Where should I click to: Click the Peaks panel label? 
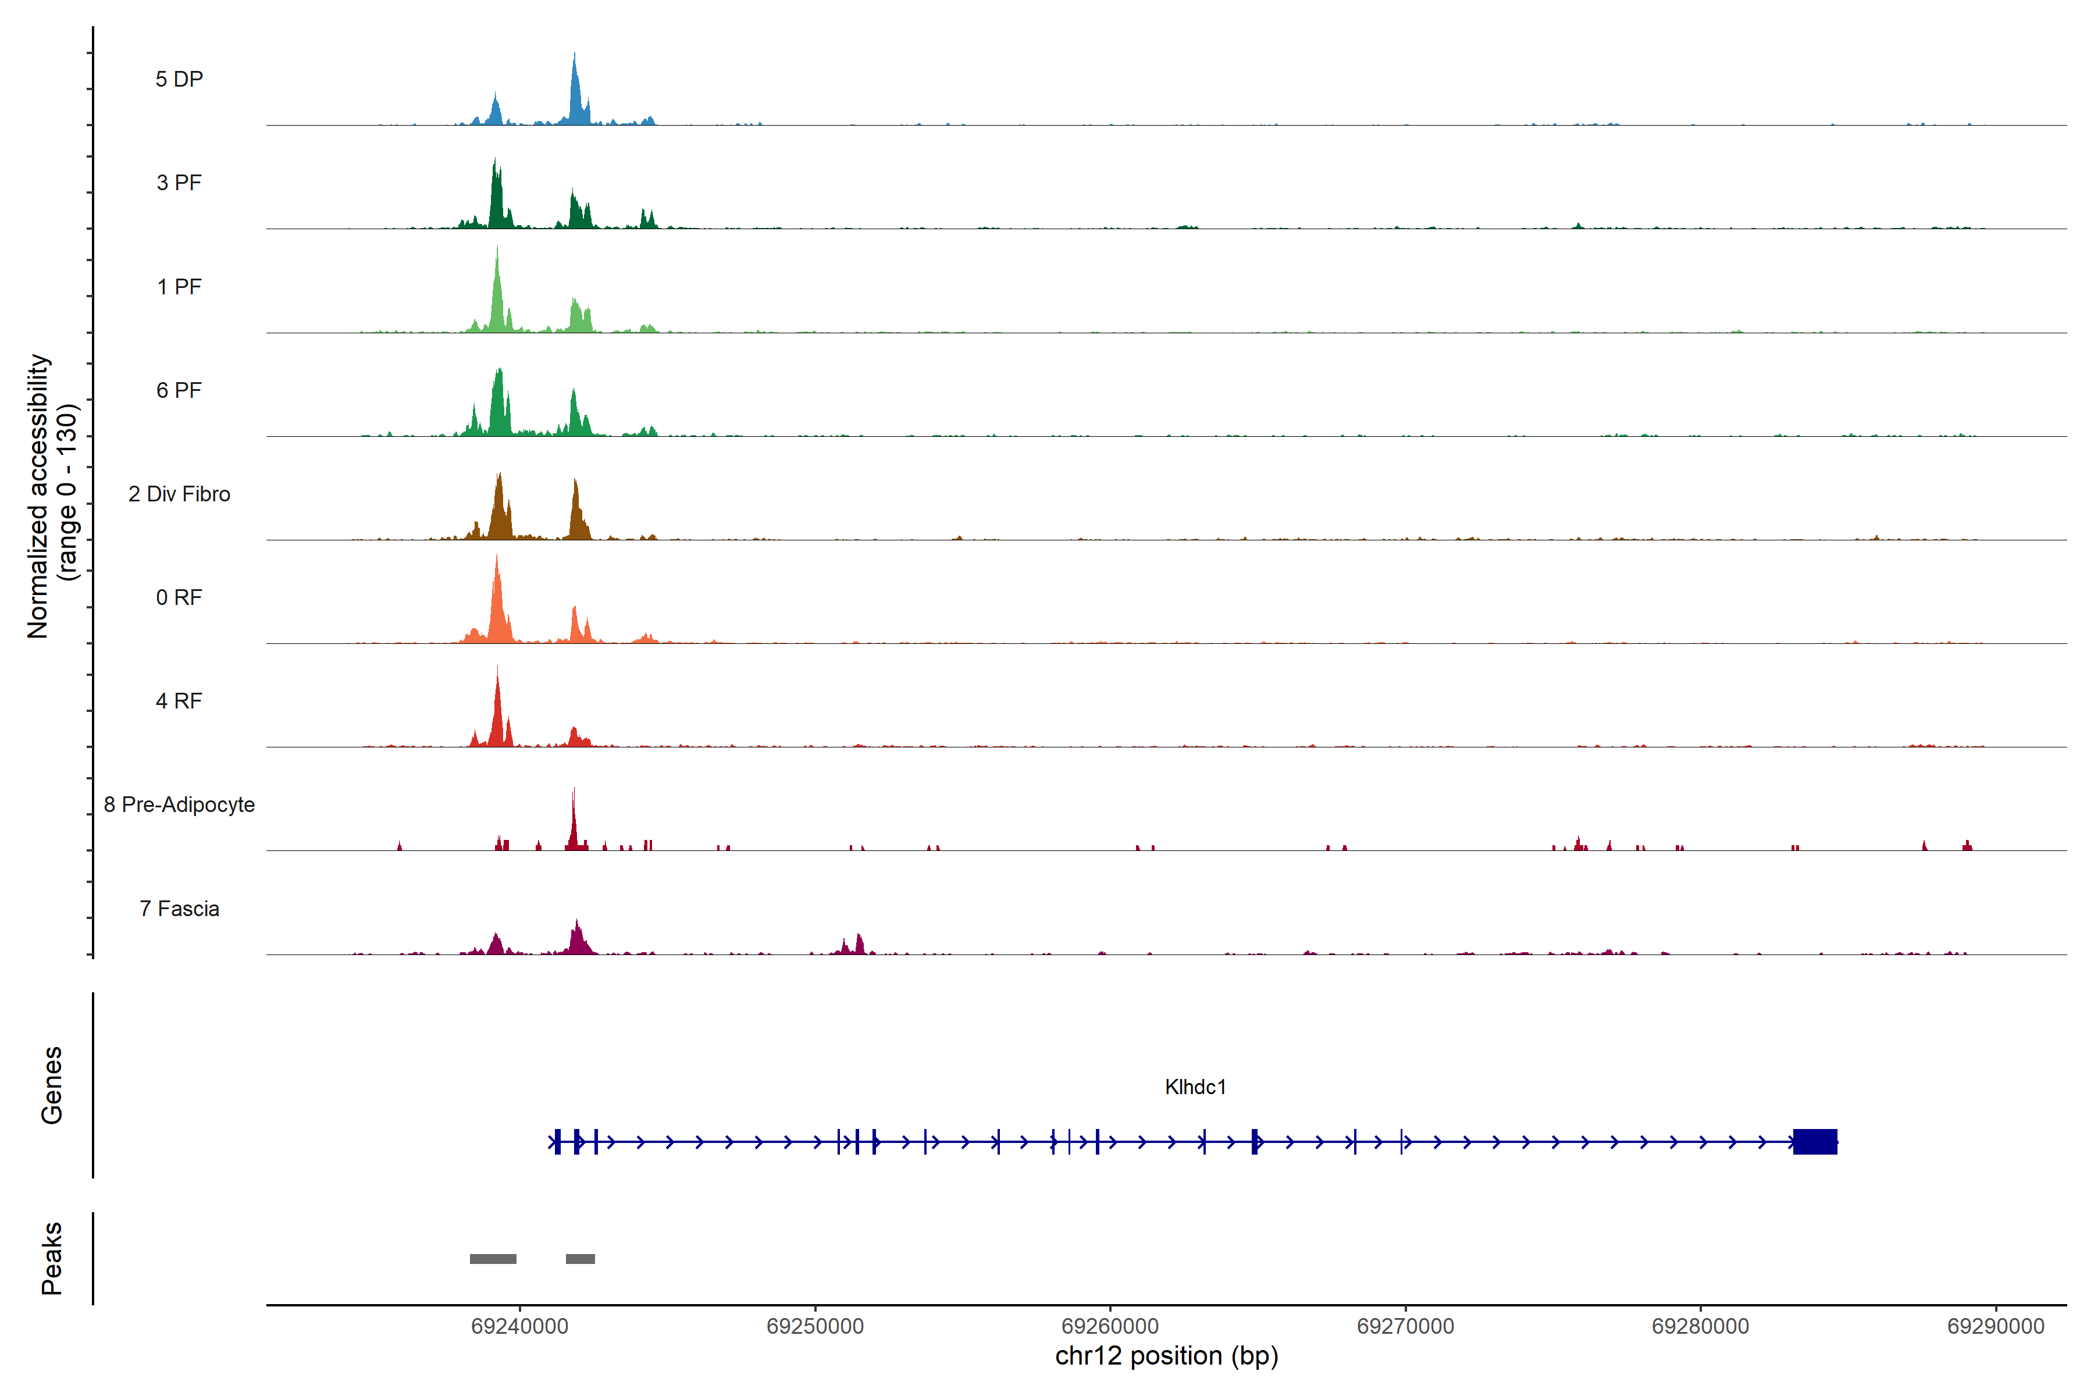pyautogui.click(x=52, y=1258)
